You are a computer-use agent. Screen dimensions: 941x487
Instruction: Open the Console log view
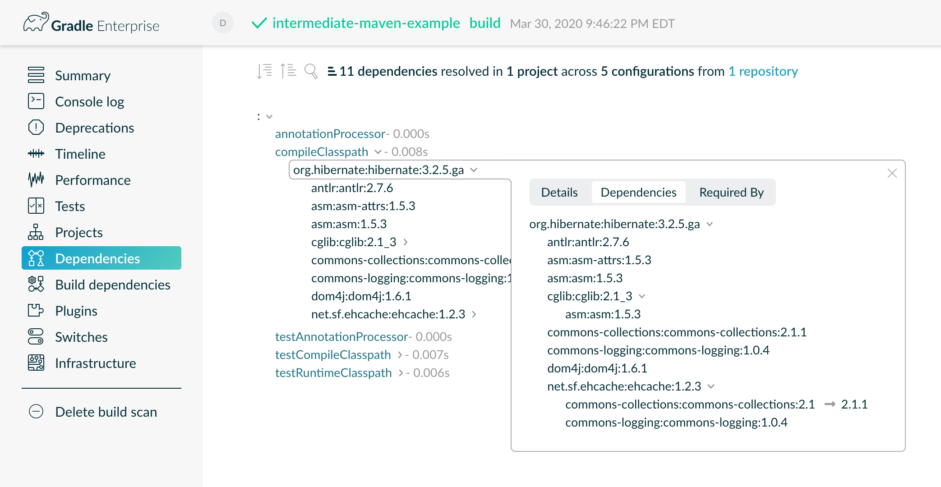coord(89,101)
